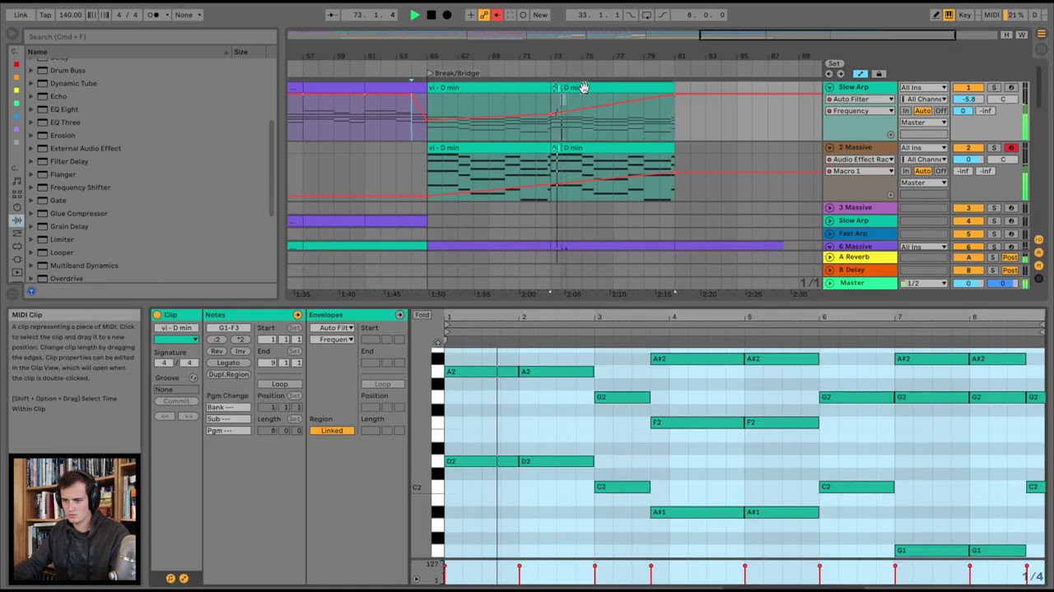Click Re-enable Automation red arrow
1054x592 pixels.
tap(497, 15)
